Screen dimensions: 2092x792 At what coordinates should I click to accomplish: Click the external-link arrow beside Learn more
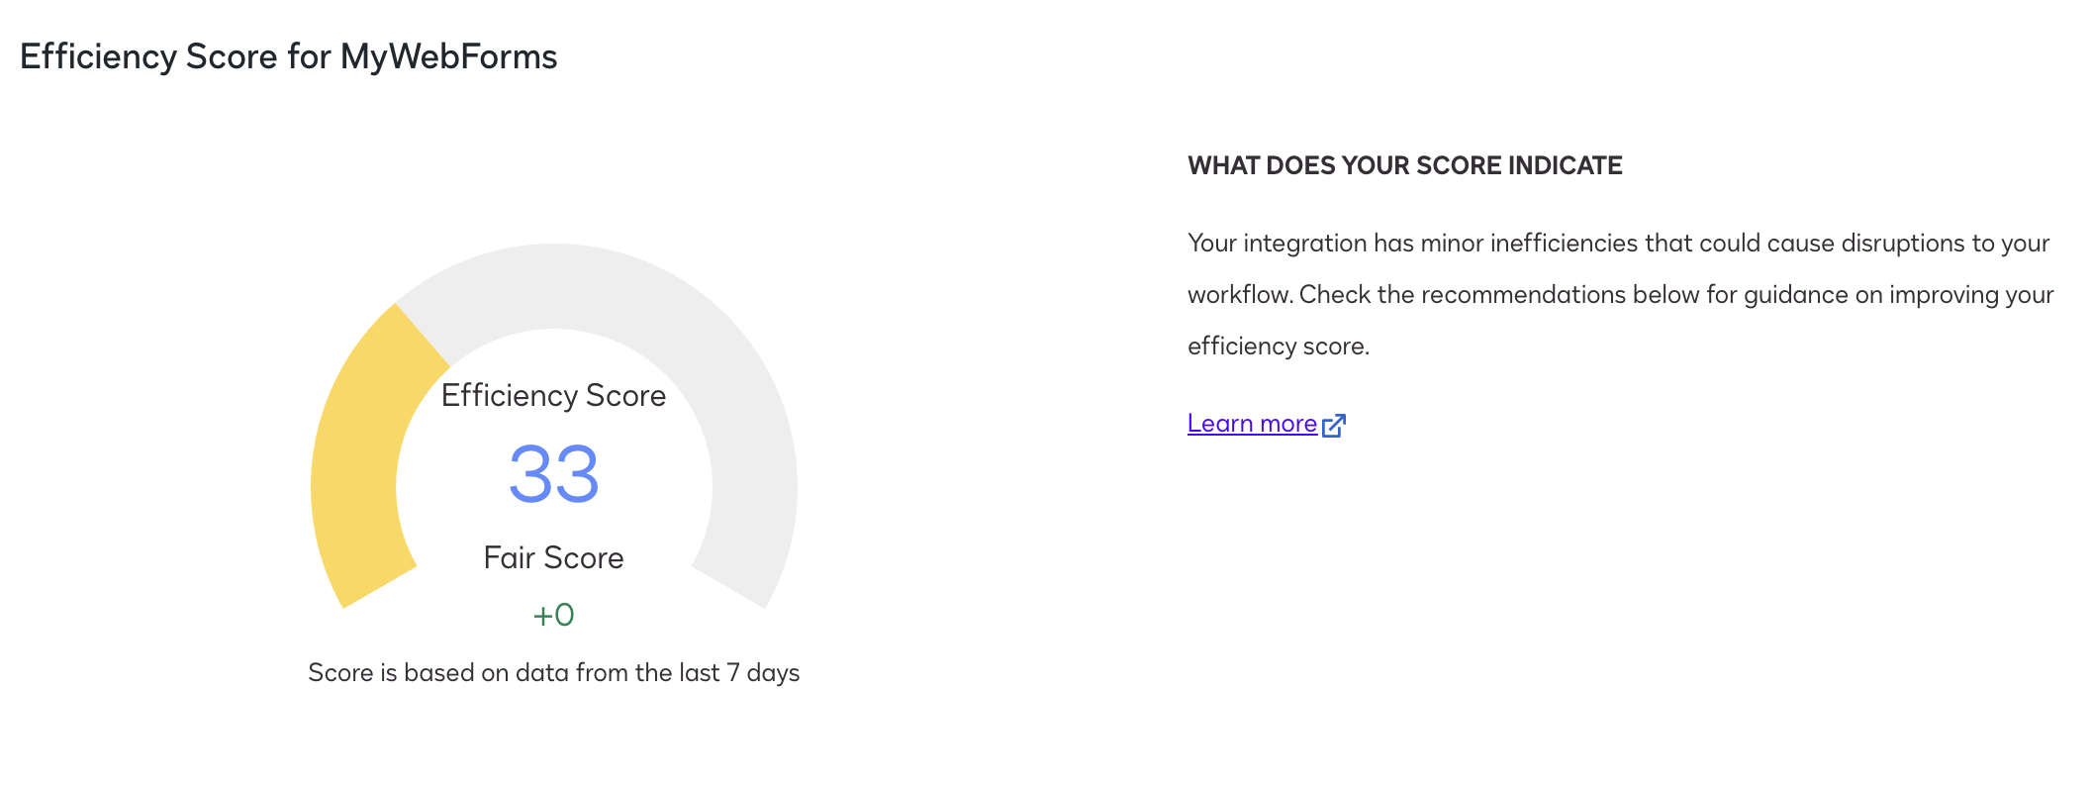1333,425
